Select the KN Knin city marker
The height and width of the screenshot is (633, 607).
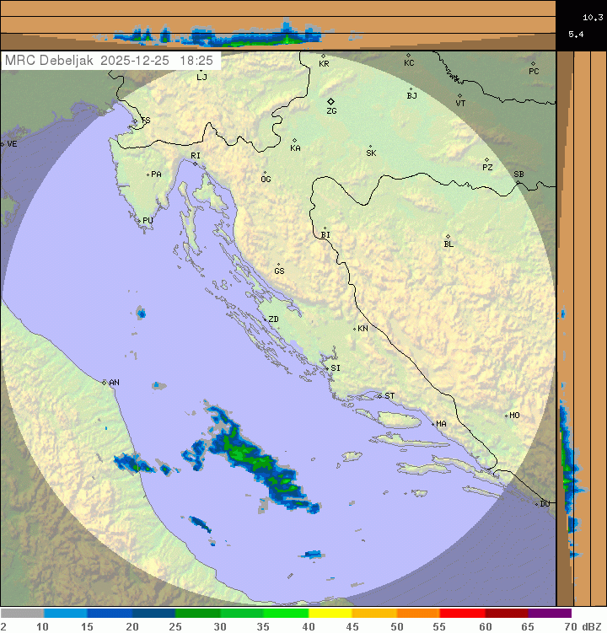pos(354,329)
